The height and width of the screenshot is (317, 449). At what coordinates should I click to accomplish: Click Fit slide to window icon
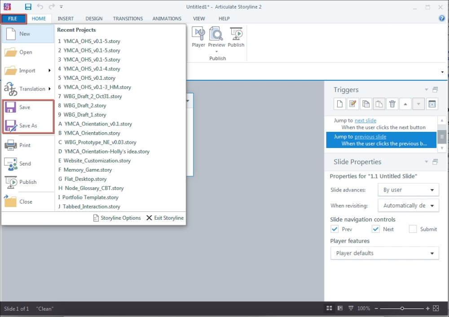(x=436, y=308)
